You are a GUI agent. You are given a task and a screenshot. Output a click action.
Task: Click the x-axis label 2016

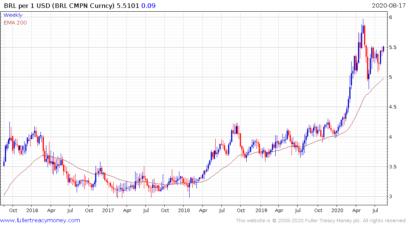32,210
